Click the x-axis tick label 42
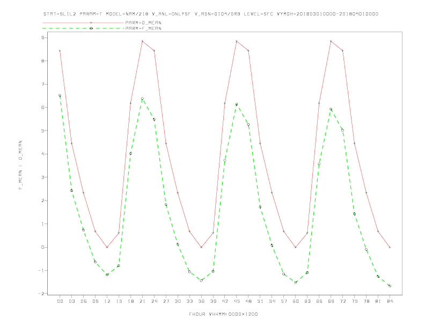The height and width of the screenshot is (328, 425). point(225,301)
